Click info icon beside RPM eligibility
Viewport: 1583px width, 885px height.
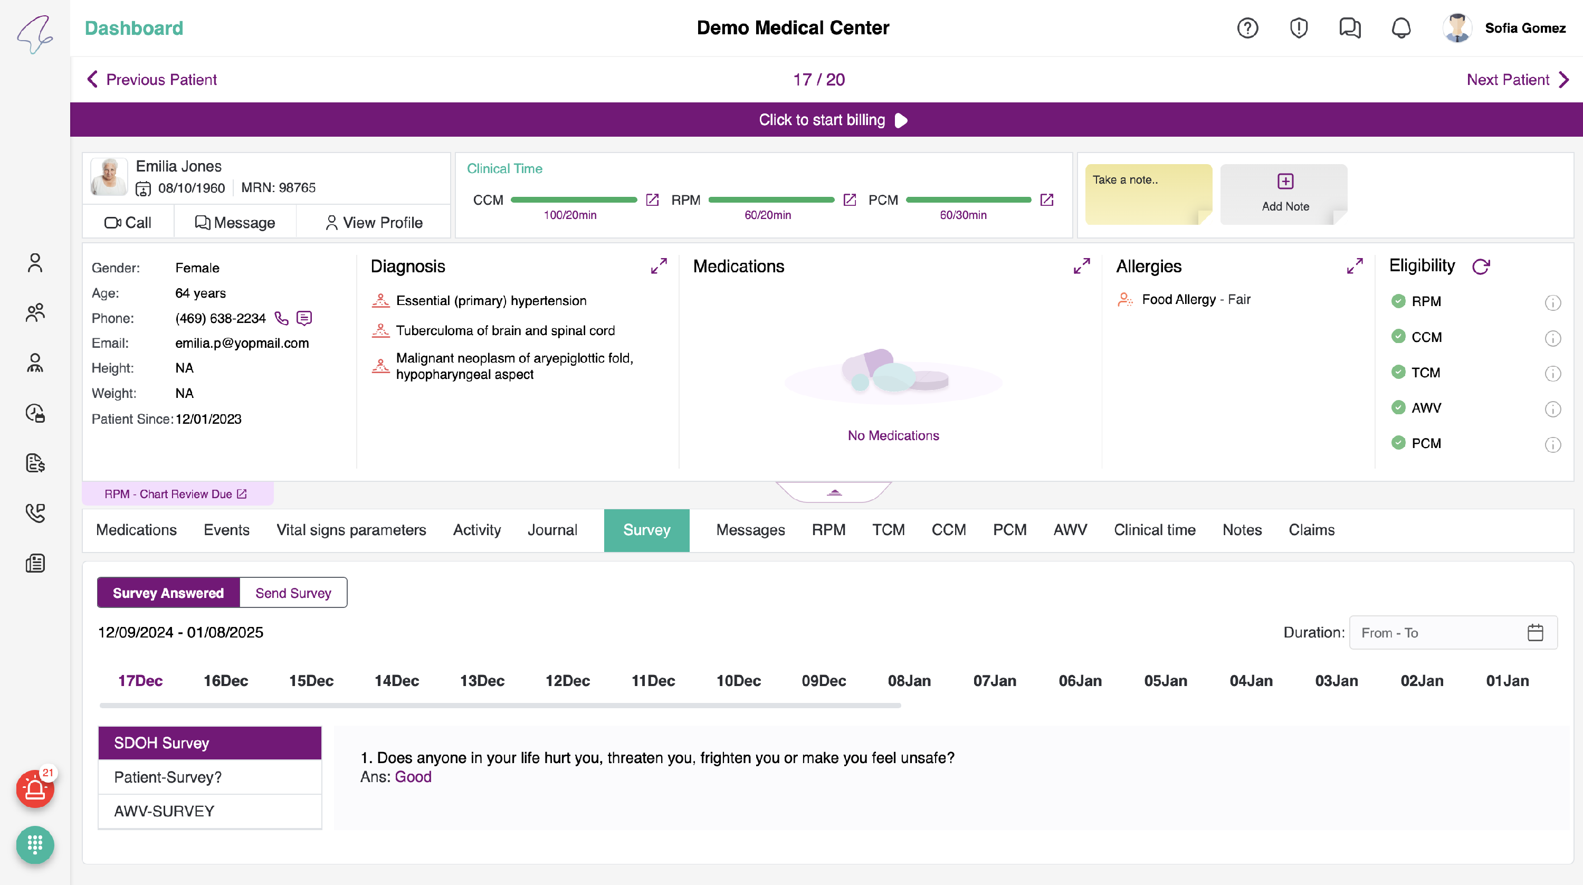point(1552,302)
